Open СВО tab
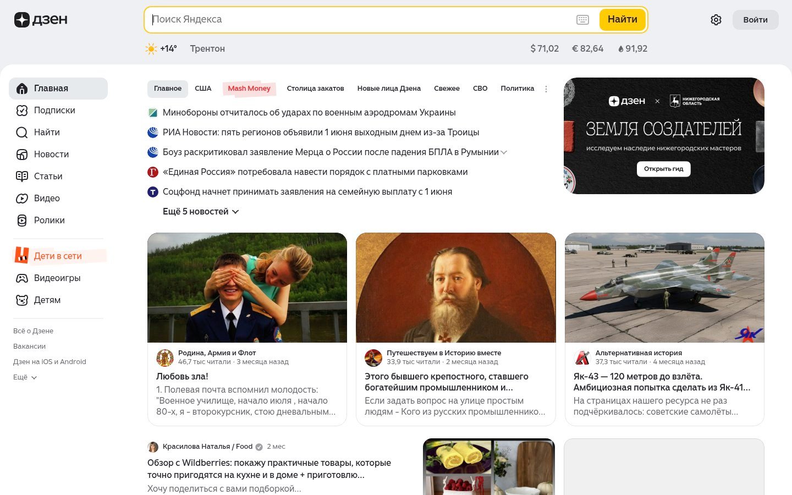Viewport: 792px width, 495px height. pyautogui.click(x=480, y=89)
